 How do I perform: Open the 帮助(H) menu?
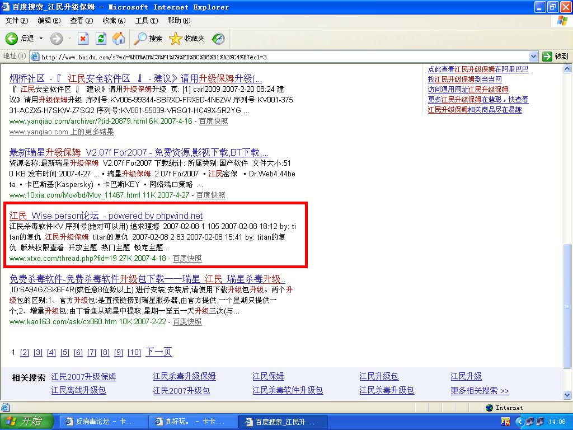(x=179, y=21)
